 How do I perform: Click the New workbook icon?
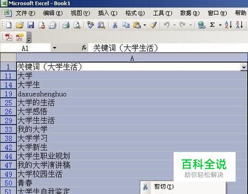click(8, 25)
